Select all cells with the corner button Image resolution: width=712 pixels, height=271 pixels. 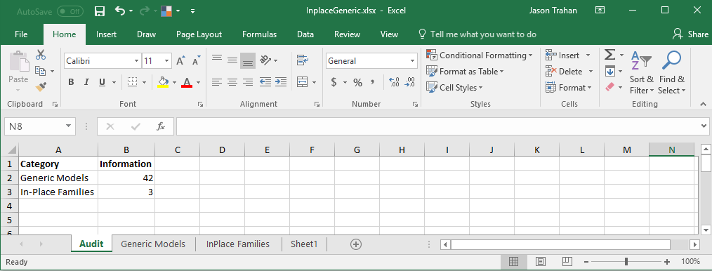pos(10,150)
